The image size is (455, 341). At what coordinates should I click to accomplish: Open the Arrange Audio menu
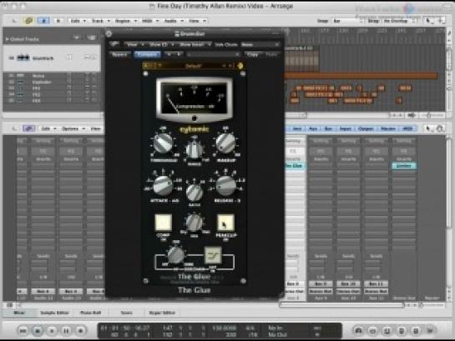174,21
